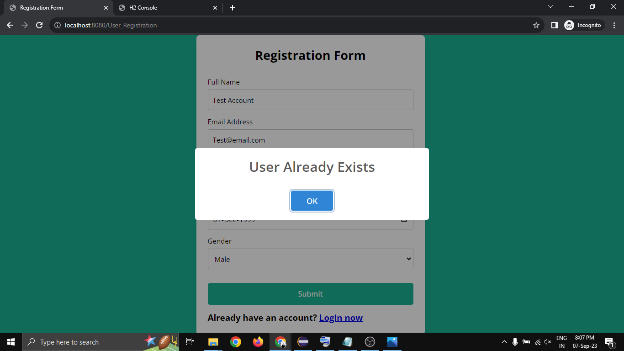Viewport: 624px width, 351px height.
Task: Open the notification center icon
Action: (609, 342)
